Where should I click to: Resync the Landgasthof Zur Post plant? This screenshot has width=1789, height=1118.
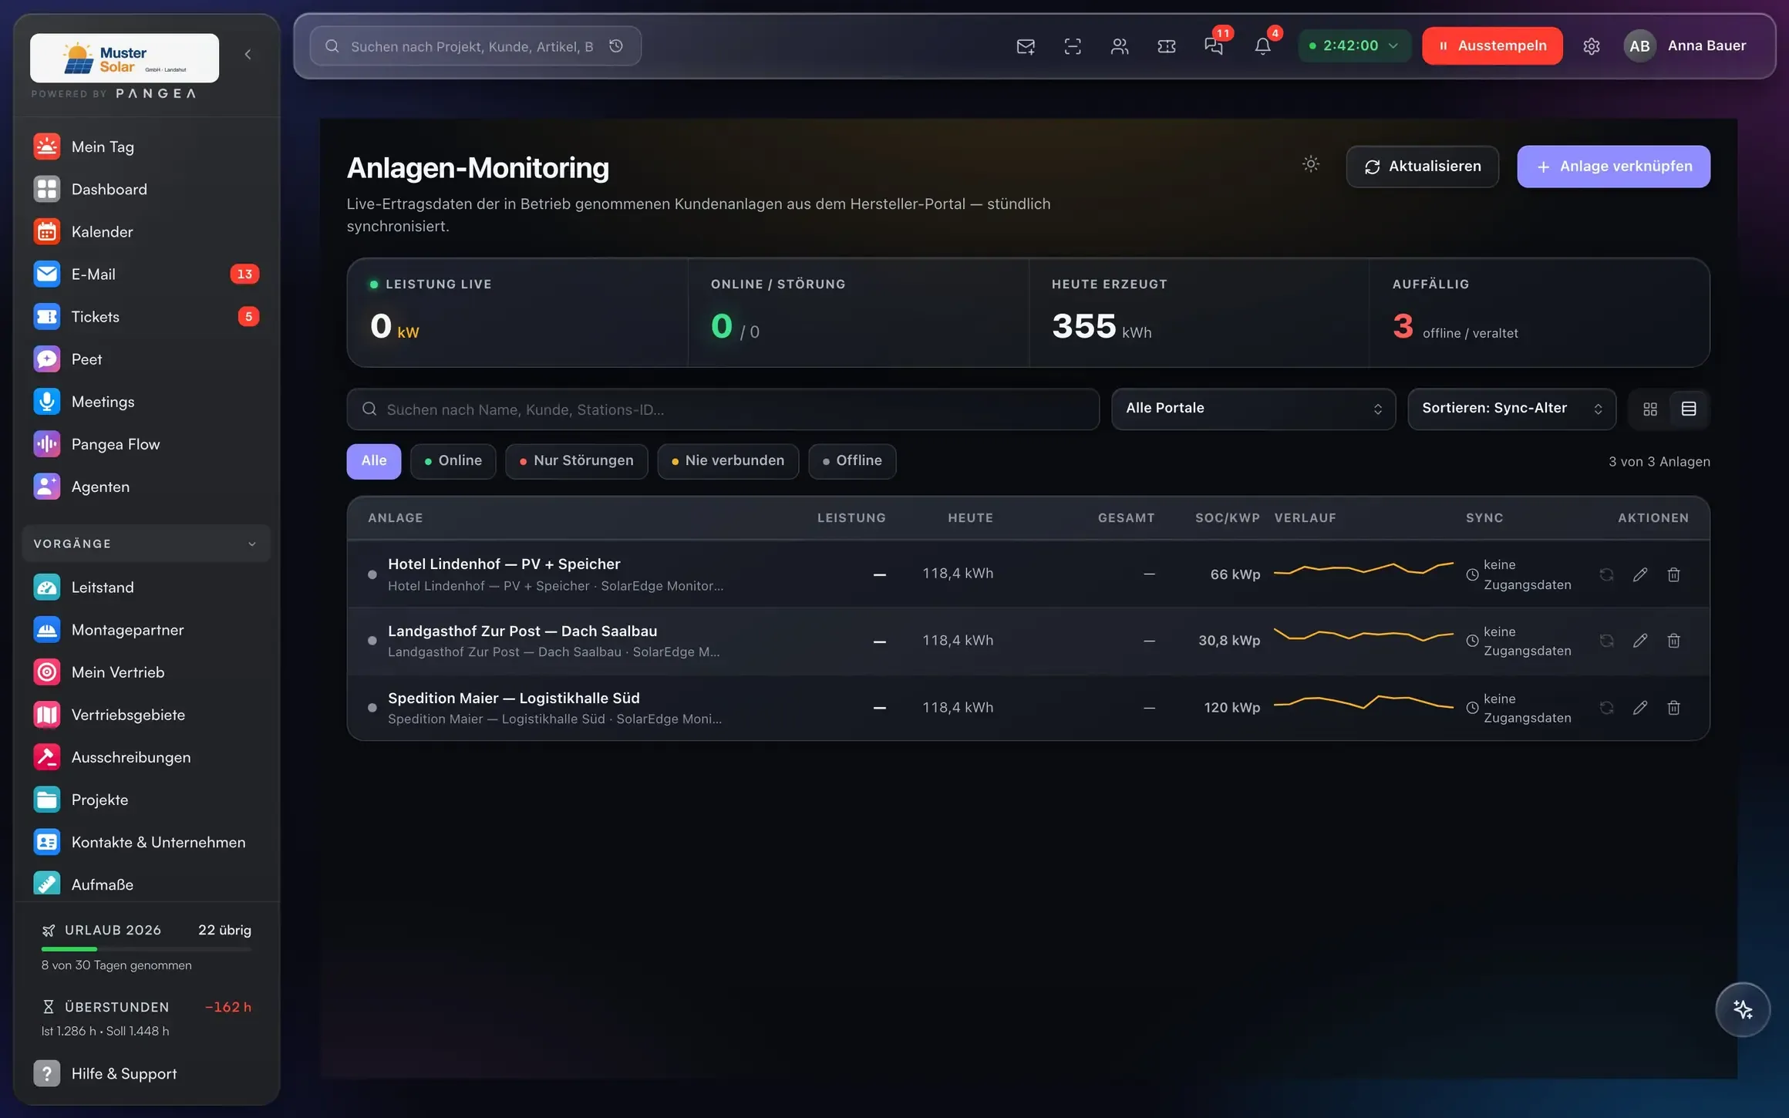click(1607, 641)
